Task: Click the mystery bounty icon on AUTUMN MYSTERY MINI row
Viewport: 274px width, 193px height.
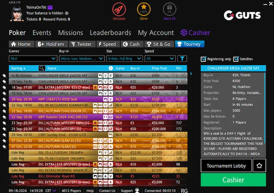Action: tap(95, 123)
